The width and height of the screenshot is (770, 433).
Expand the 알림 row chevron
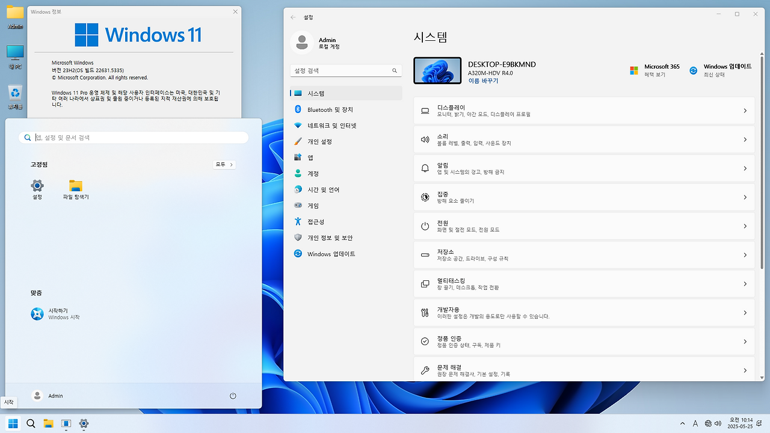[745, 168]
